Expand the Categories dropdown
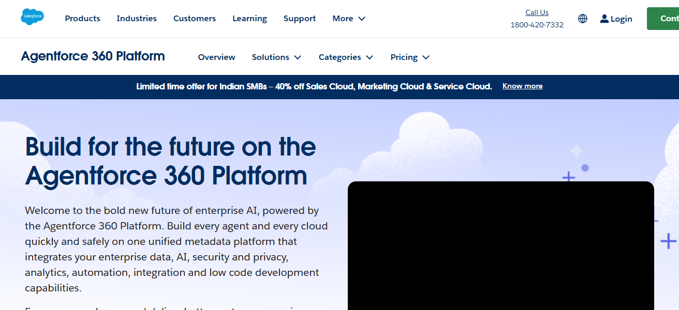 coord(346,57)
